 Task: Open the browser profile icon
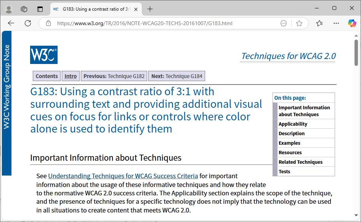click(x=9, y=9)
